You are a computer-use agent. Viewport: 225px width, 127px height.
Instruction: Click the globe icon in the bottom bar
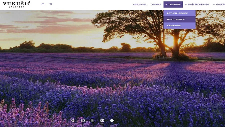(x=112, y=120)
